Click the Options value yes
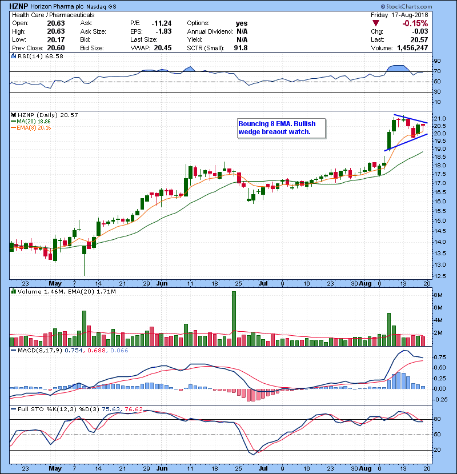The width and height of the screenshot is (457, 474). (x=242, y=23)
